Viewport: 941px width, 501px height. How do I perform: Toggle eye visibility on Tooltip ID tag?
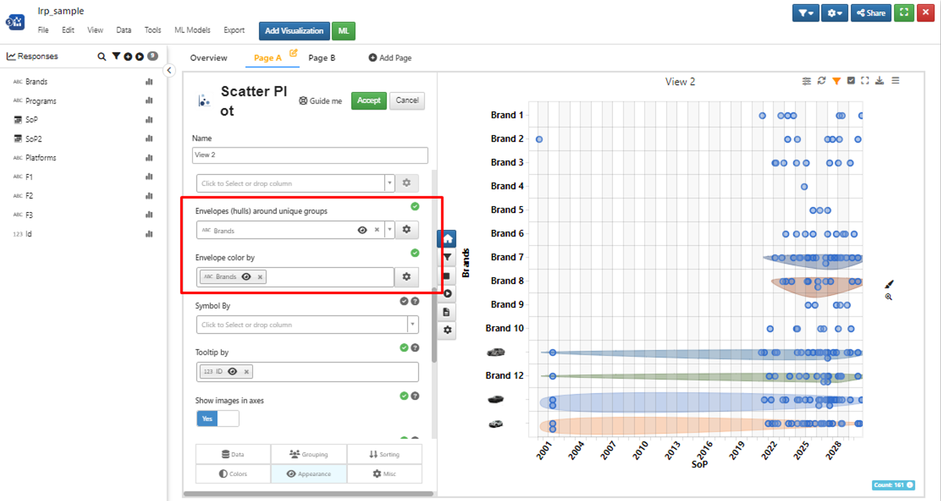click(232, 371)
